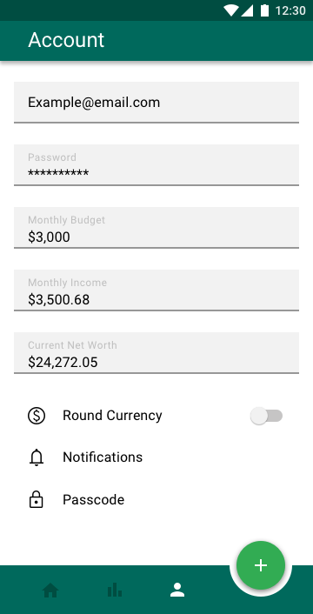
Task: Open Notifications settings
Action: click(x=156, y=457)
